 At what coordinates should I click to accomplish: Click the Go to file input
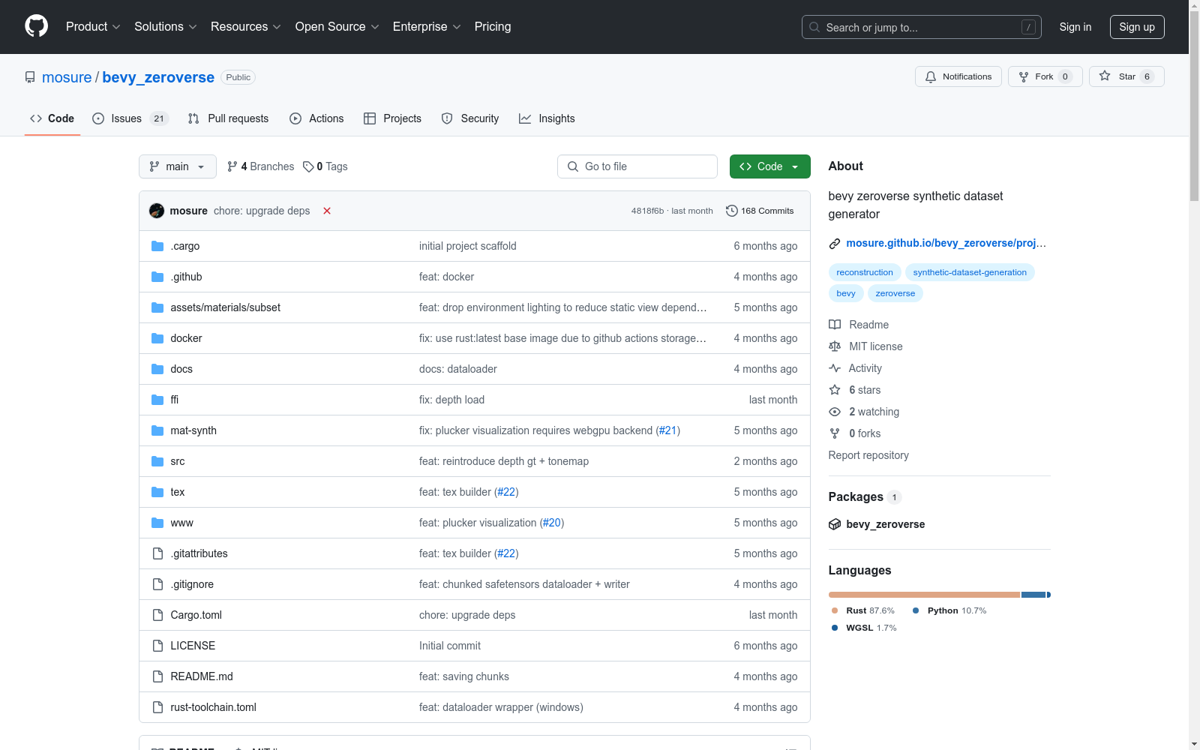(x=637, y=166)
